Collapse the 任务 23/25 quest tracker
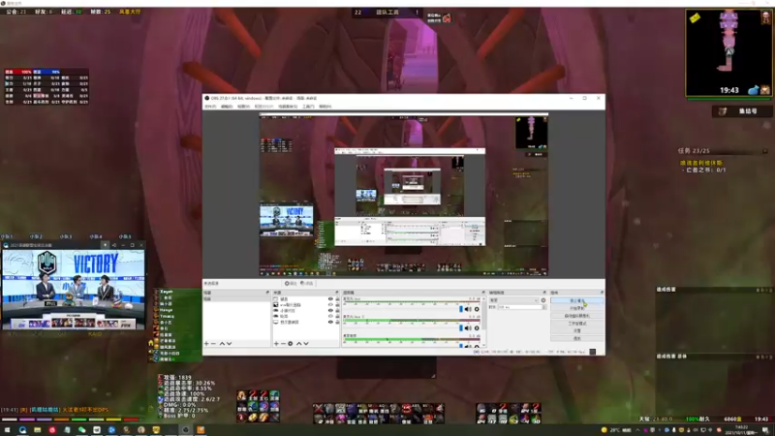Image resolution: width=775 pixels, height=436 pixels. click(765, 151)
